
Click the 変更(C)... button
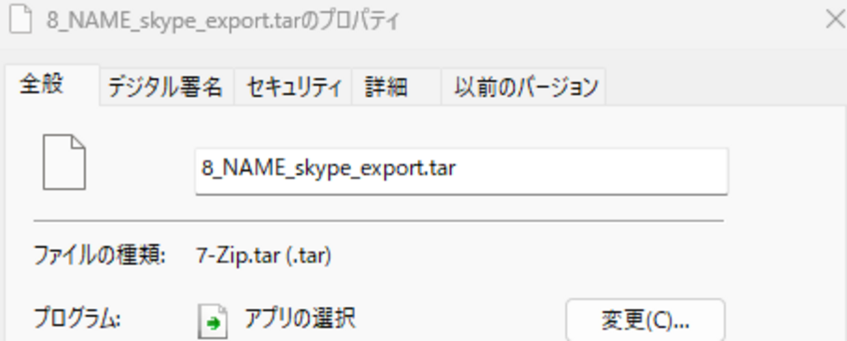(x=644, y=320)
